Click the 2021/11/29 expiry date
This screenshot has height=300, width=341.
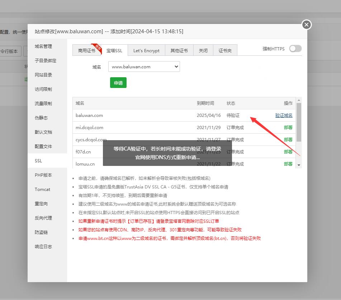(x=209, y=128)
